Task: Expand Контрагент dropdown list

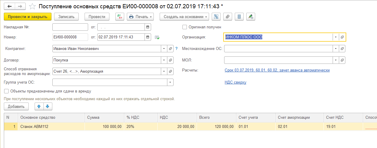Action: pyautogui.click(x=164, y=48)
